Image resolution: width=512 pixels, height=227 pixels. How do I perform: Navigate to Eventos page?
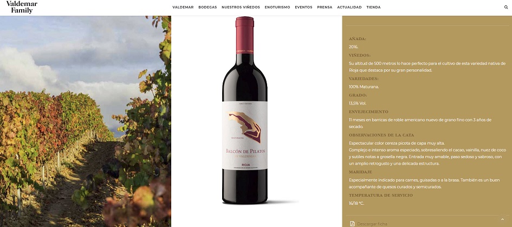(303, 7)
